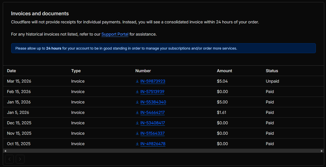
Task: Click download arrow for IN-55384340
Action: click(x=137, y=102)
